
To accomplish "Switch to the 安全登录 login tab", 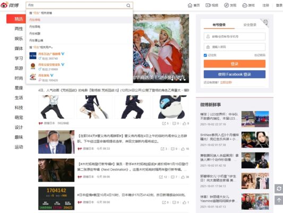I will click(x=250, y=25).
